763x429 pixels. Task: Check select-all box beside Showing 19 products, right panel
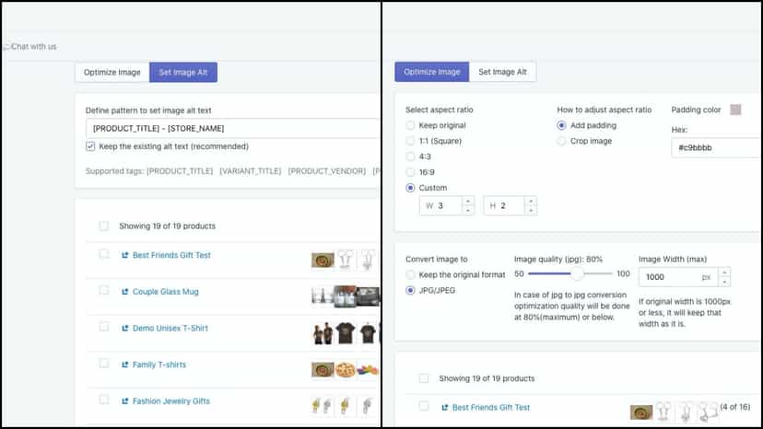[424, 378]
